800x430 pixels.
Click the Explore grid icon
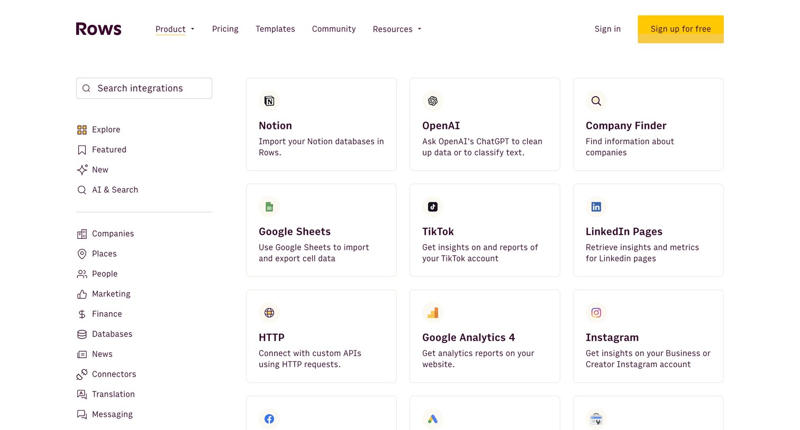click(82, 130)
